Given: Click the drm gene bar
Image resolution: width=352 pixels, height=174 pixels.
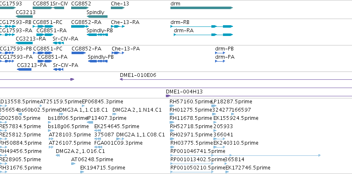Looking at the screenshot, I should [201, 8].
